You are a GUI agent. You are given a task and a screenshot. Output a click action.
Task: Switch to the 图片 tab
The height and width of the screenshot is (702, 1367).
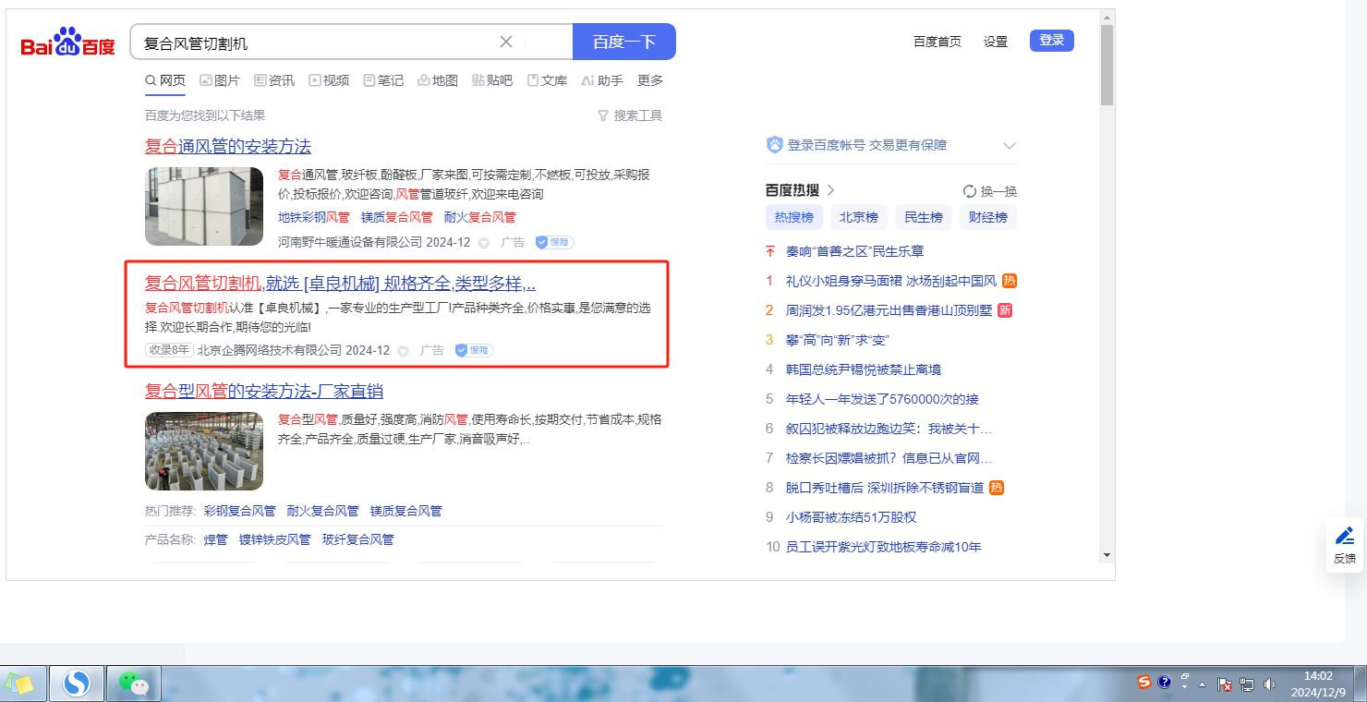click(220, 80)
